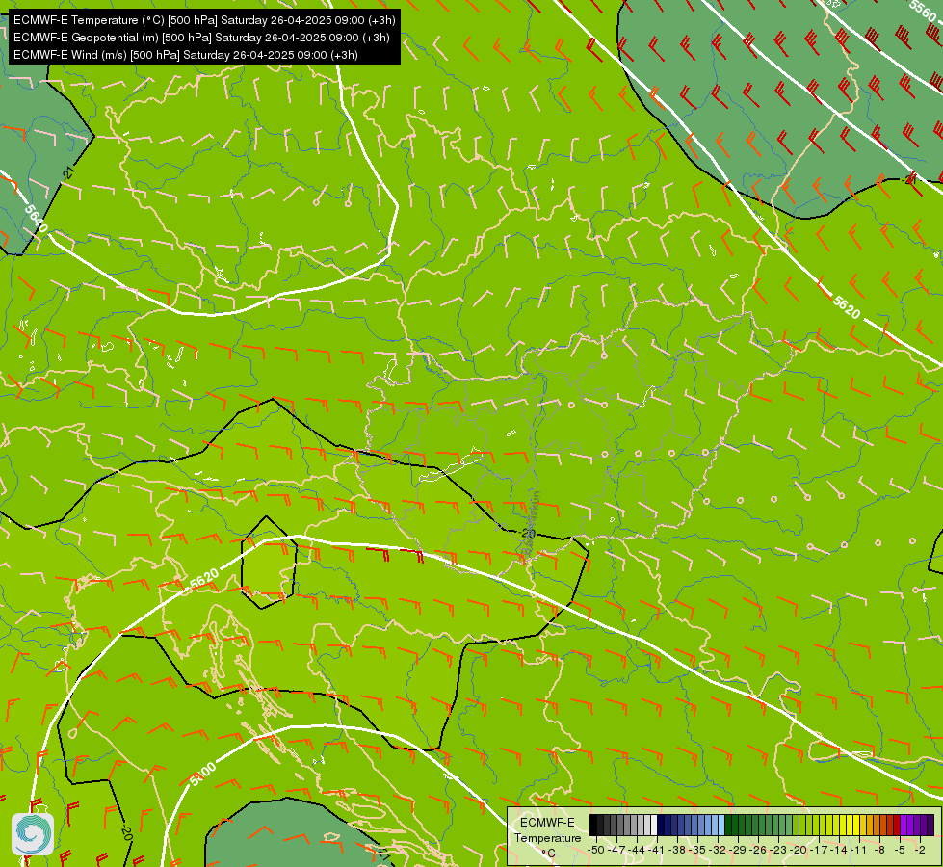Click the -35 value on the colorbar
The width and height of the screenshot is (943, 867).
pos(697,850)
